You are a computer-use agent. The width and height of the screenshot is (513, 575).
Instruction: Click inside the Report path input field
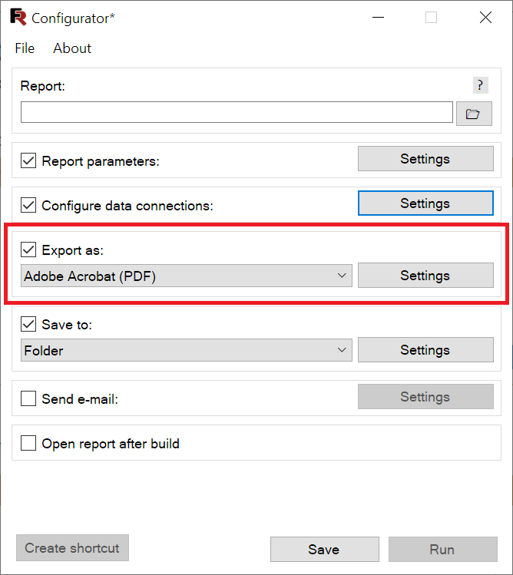point(237,112)
